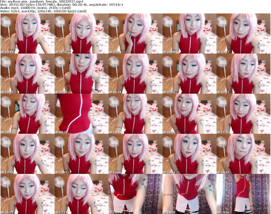This screenshot has width=271, height=214.
Task: Select the thumbnail stamped 00:08:41
Action: coord(28,114)
